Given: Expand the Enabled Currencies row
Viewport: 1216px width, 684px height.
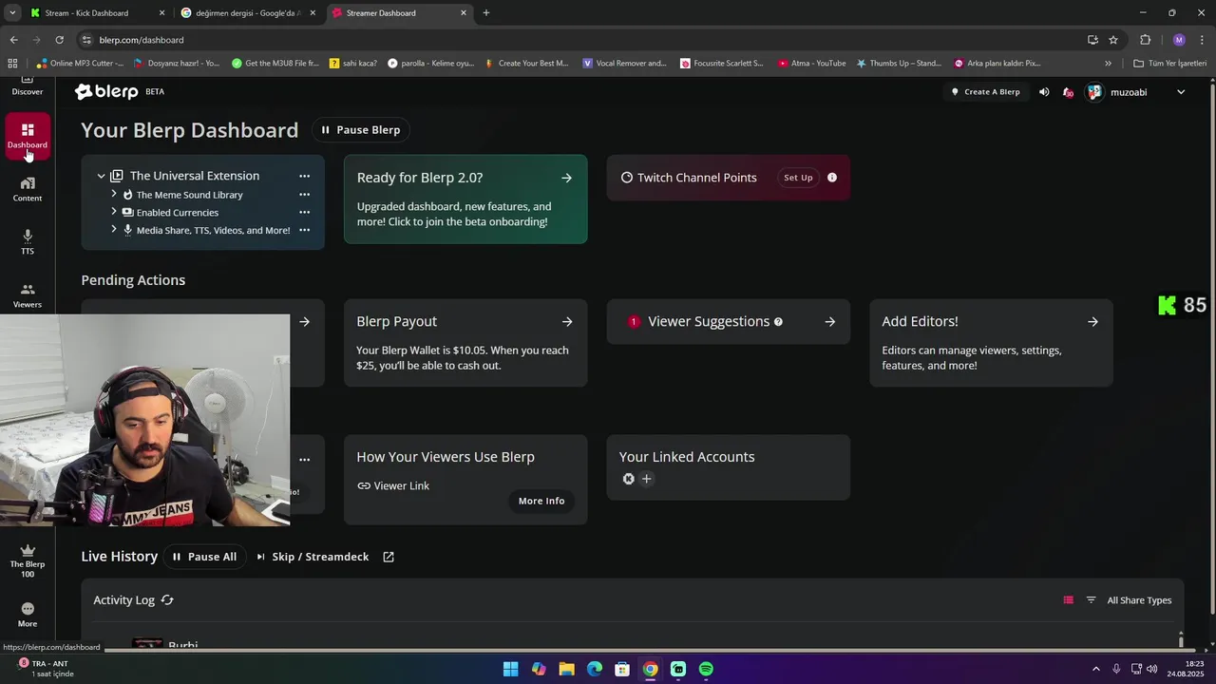Looking at the screenshot, I should [114, 212].
